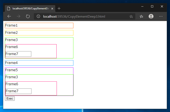Click the yellow Frame2 box
Viewport: 170px width, 112px height.
click(39, 33)
